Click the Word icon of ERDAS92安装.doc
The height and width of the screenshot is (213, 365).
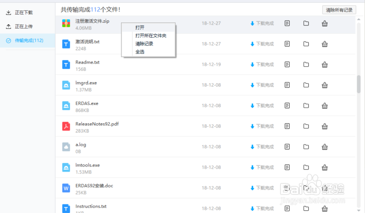66,188
